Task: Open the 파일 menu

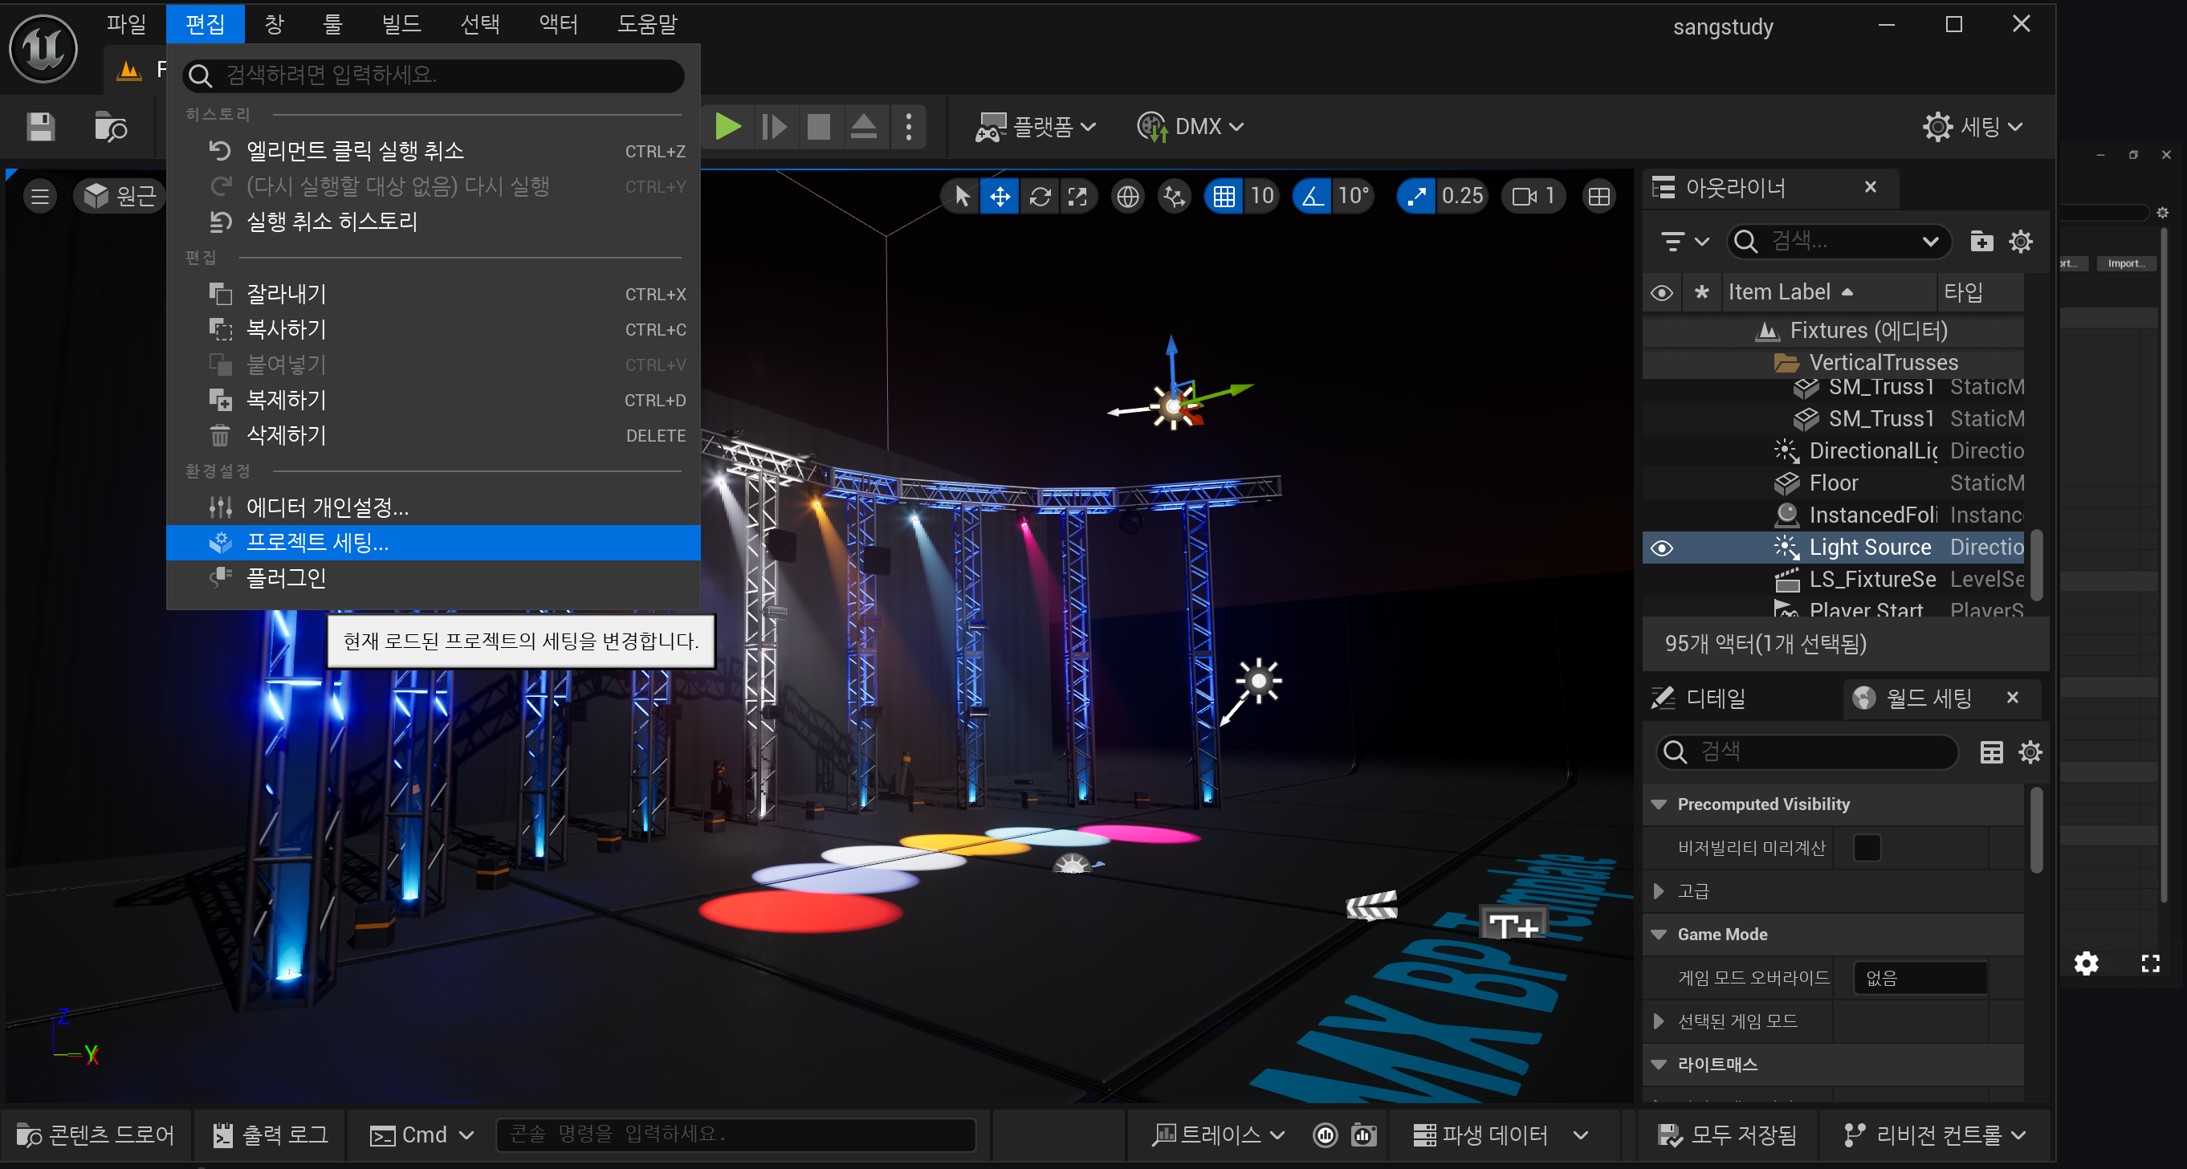Action: point(127,24)
